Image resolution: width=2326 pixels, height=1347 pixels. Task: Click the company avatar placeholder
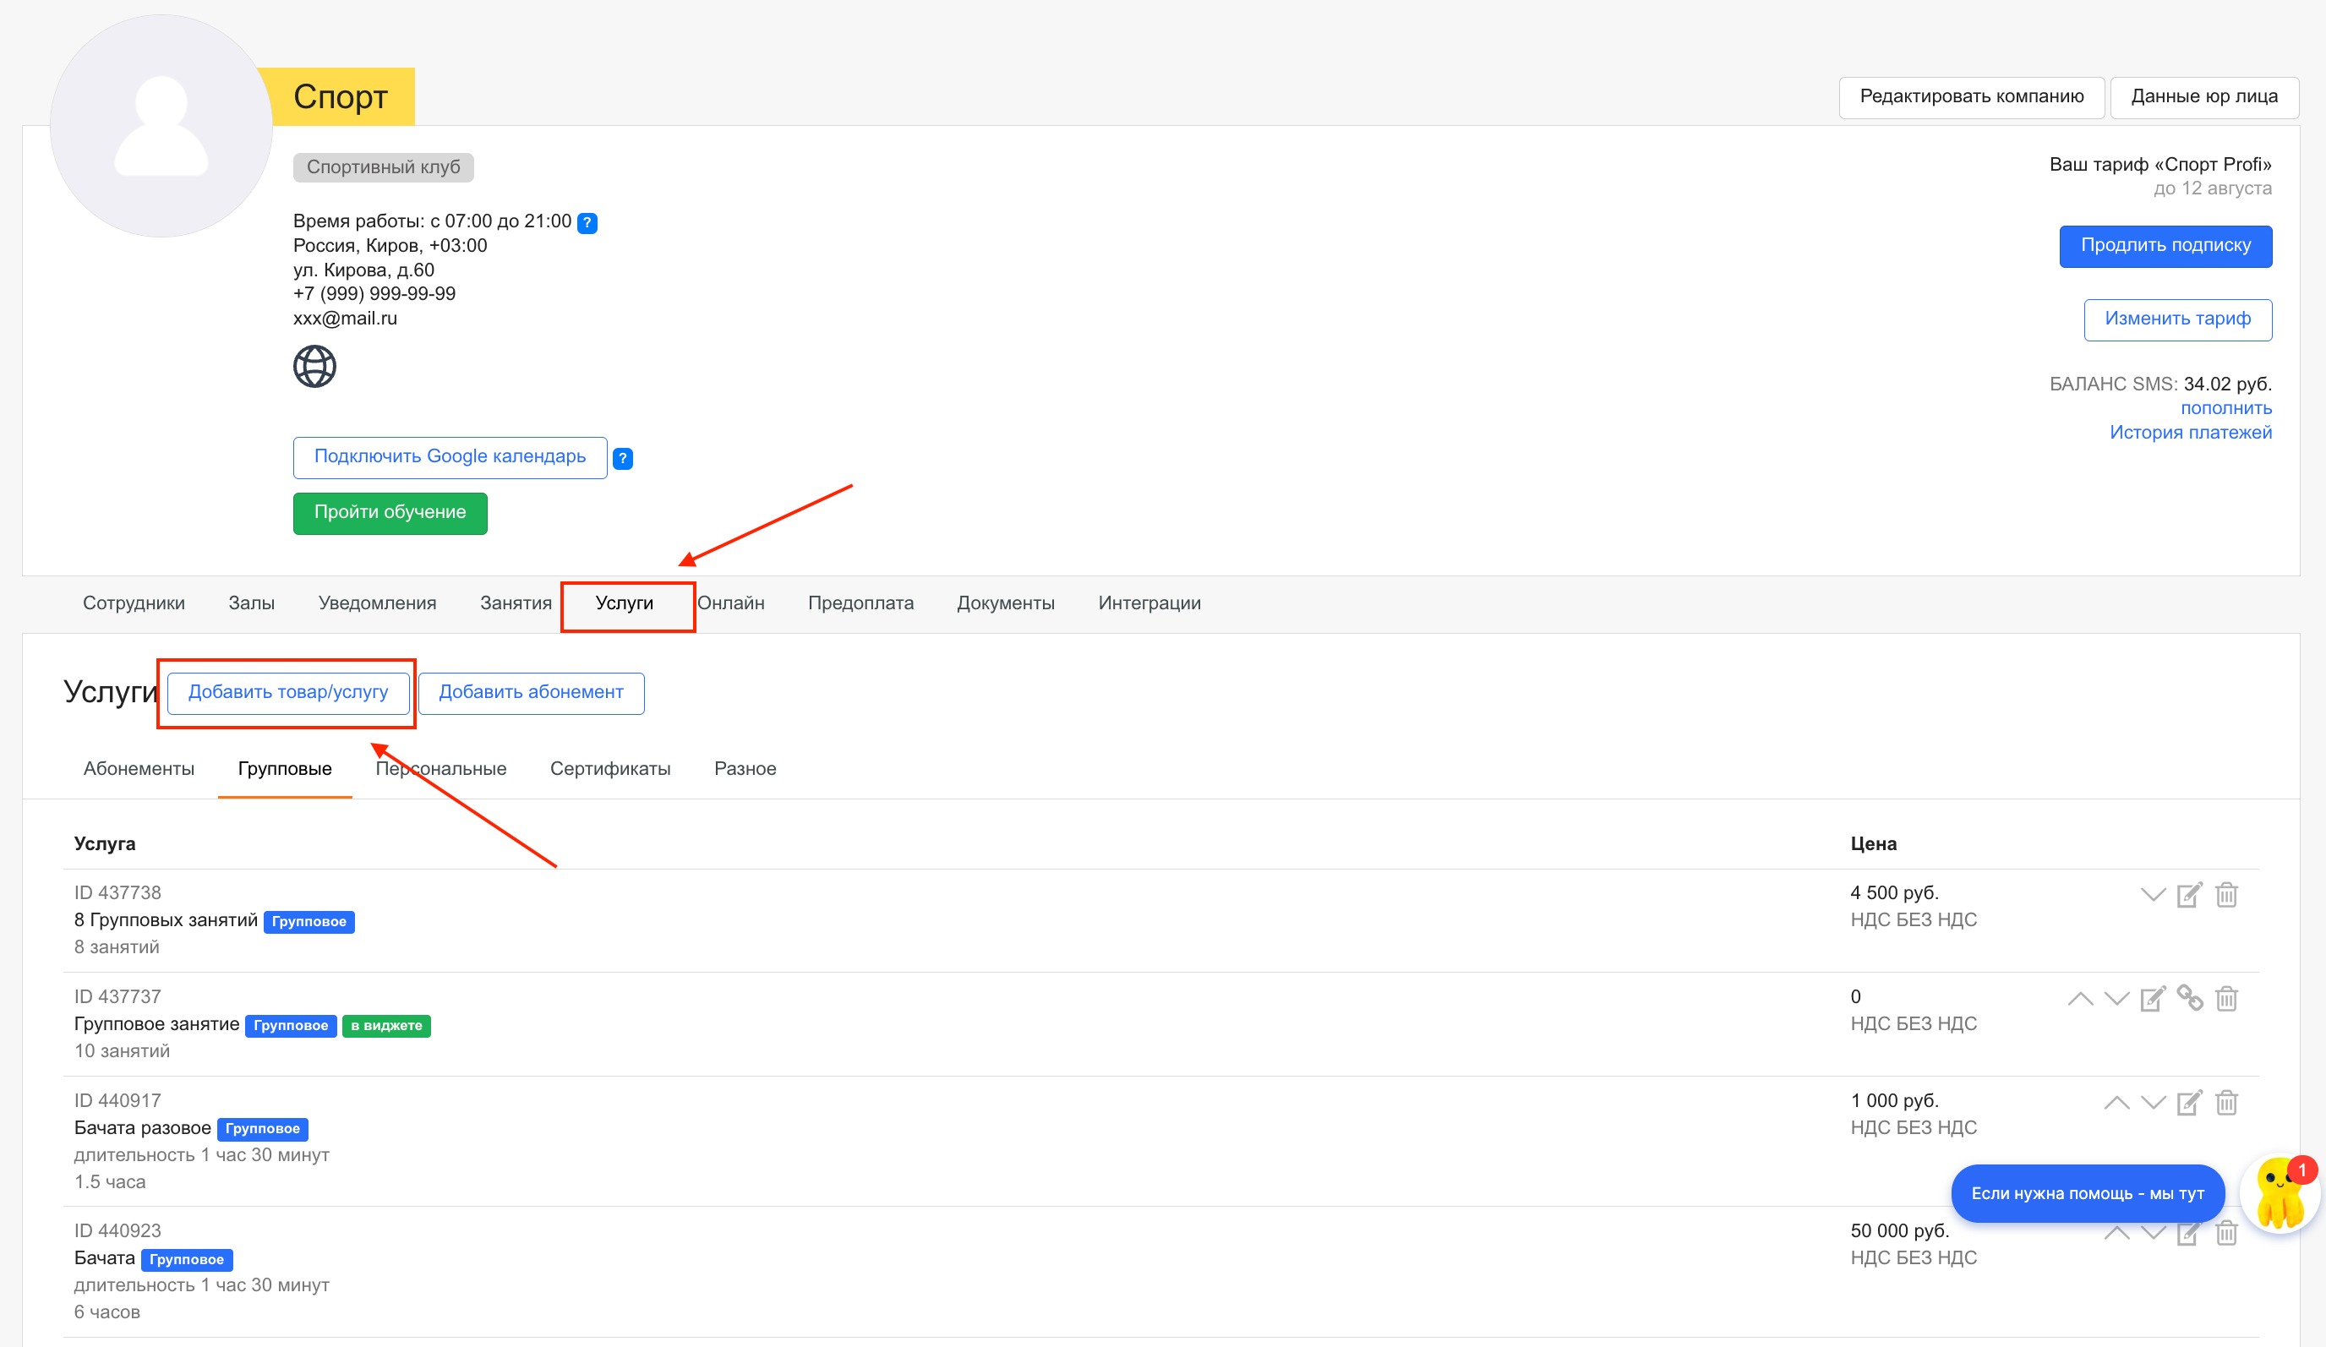(161, 127)
